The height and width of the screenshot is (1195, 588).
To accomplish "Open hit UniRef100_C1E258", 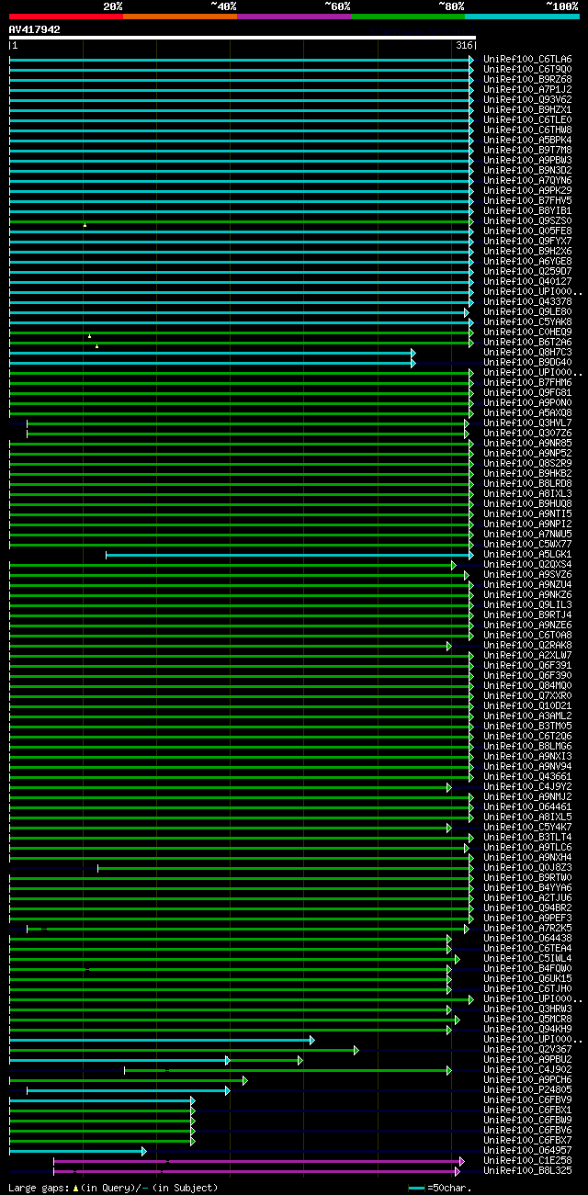I will (x=527, y=1160).
